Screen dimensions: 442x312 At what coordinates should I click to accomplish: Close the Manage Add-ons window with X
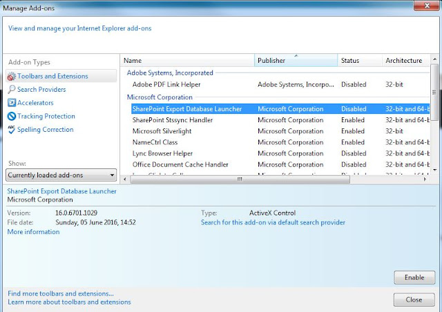click(x=426, y=6)
